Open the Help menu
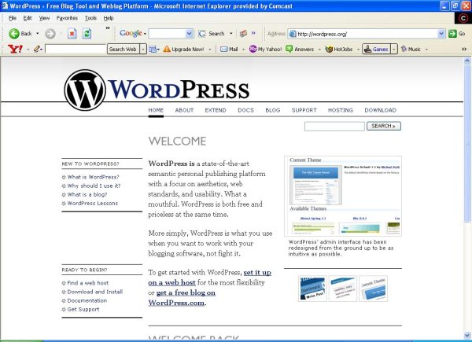This screenshot has width=472, height=342. click(x=109, y=18)
